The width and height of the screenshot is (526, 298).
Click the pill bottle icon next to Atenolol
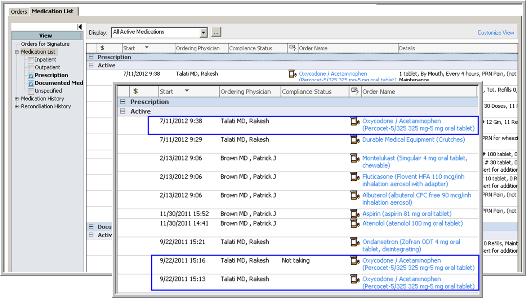(355, 223)
